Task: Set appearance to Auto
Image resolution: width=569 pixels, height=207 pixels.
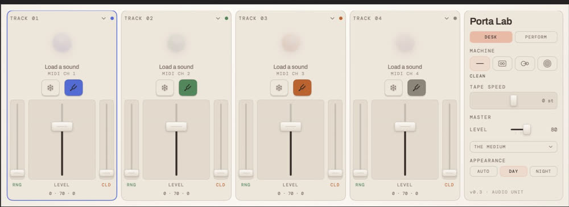Action: coord(483,171)
